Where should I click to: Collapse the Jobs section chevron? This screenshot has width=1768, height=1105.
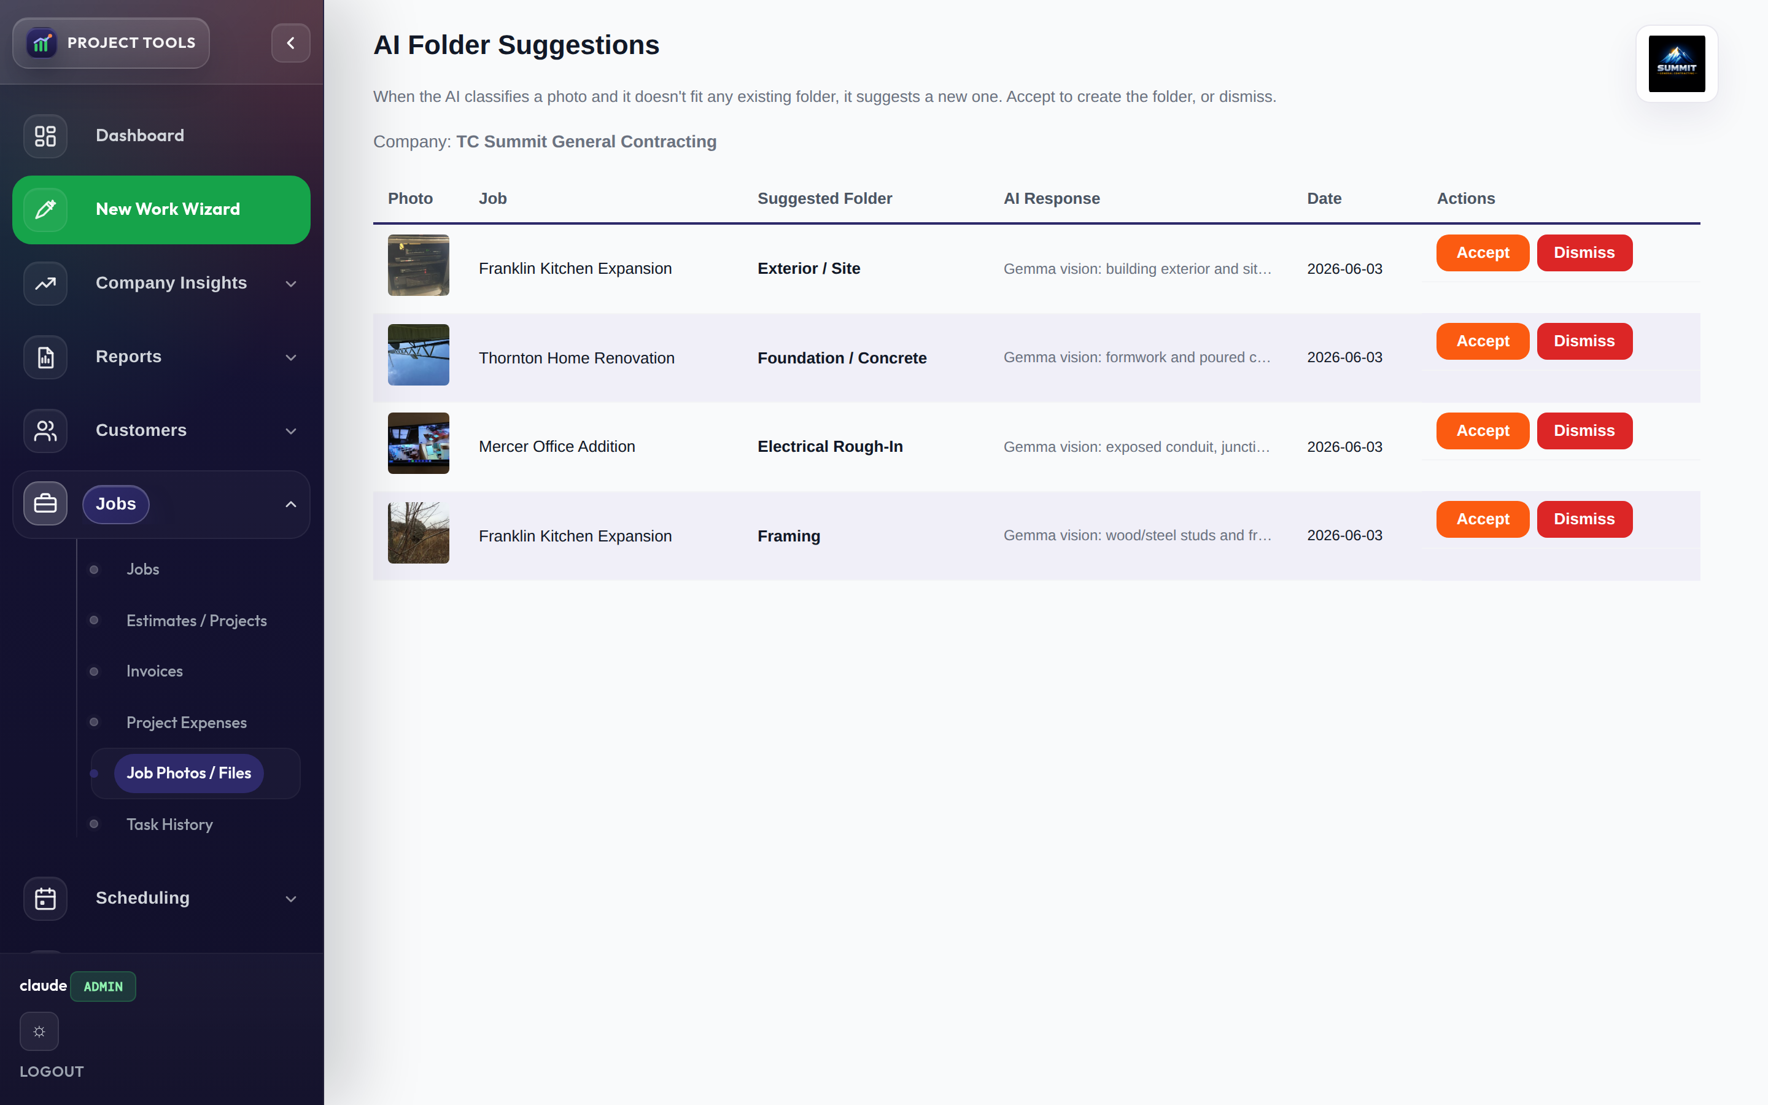[291, 504]
